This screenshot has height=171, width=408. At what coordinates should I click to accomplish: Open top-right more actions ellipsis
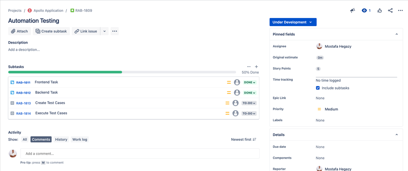(401, 11)
